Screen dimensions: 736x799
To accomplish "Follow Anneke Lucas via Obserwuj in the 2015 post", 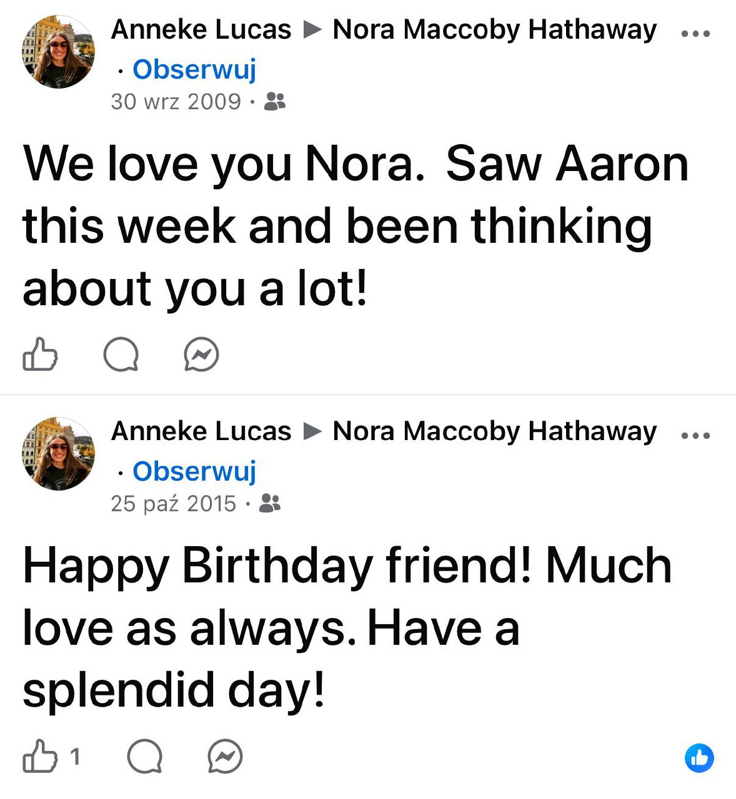I will [x=194, y=471].
